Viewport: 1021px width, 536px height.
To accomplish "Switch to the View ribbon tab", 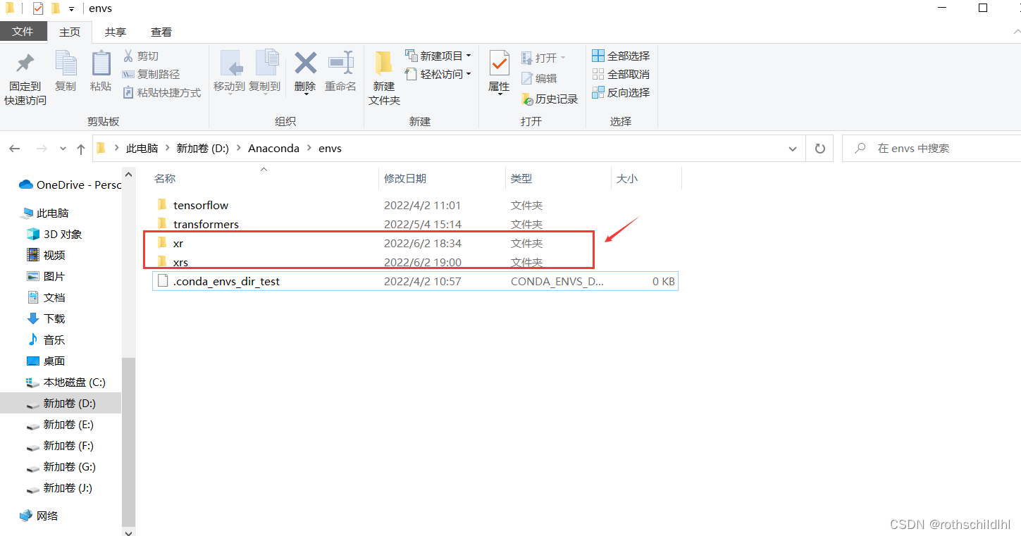I will point(161,32).
